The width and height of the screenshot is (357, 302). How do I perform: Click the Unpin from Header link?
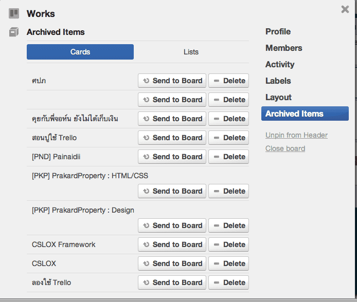pyautogui.click(x=296, y=135)
